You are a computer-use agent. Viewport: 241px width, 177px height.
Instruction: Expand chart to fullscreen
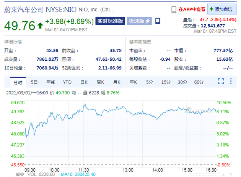pyautogui.click(x=221, y=81)
